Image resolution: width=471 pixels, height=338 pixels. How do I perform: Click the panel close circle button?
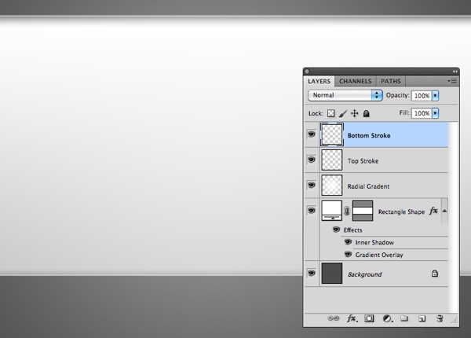(307, 72)
